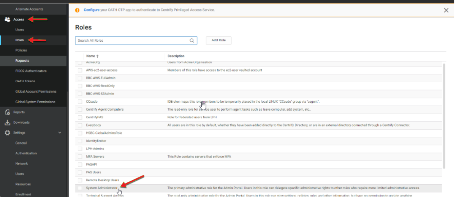Viewport: 456px width, 201px height.
Task: Click the Reports icon in sidebar
Action: pos(7,112)
